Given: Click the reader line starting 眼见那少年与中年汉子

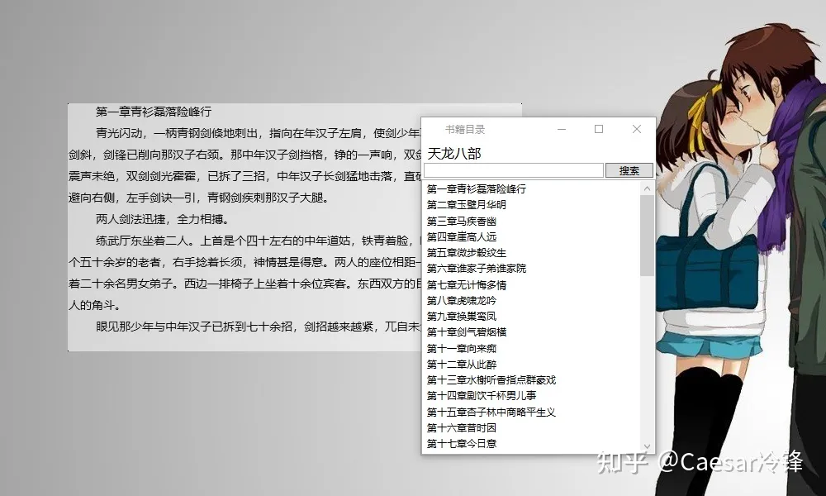Looking at the screenshot, I should [258, 327].
